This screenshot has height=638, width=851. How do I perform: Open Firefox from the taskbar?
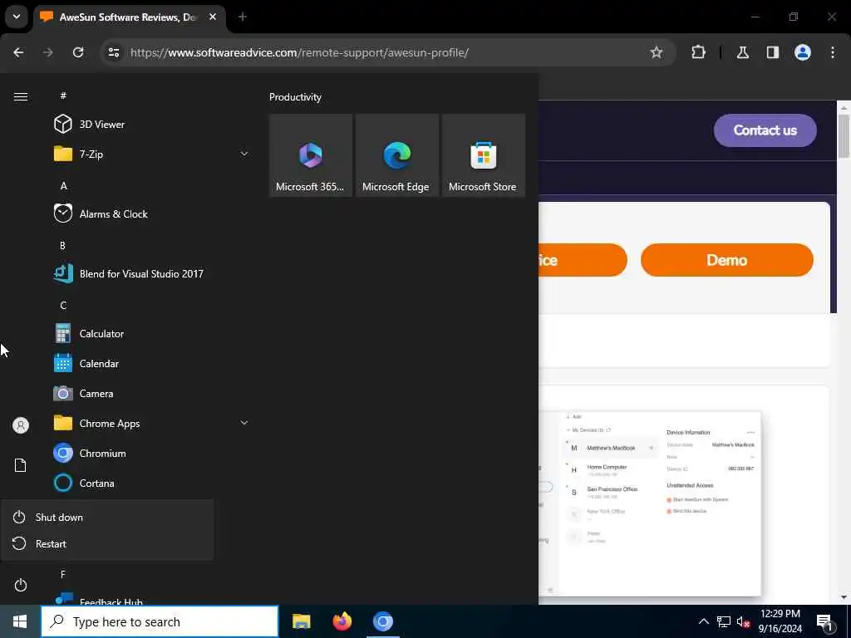click(342, 621)
